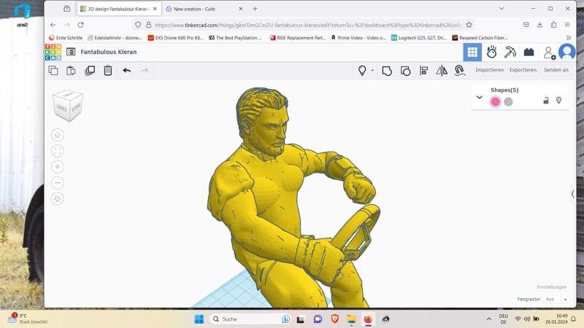Click the Exportieren button
The image size is (584, 328).
click(x=523, y=70)
